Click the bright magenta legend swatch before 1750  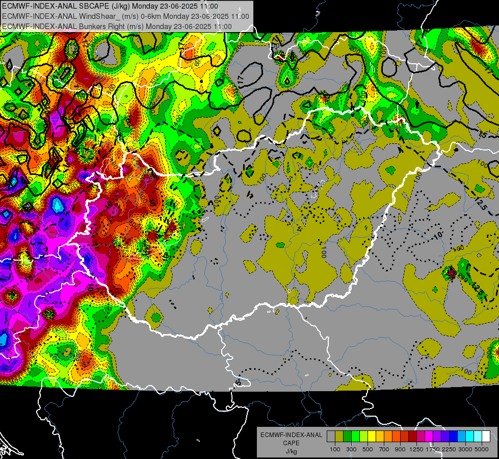tap(429, 436)
